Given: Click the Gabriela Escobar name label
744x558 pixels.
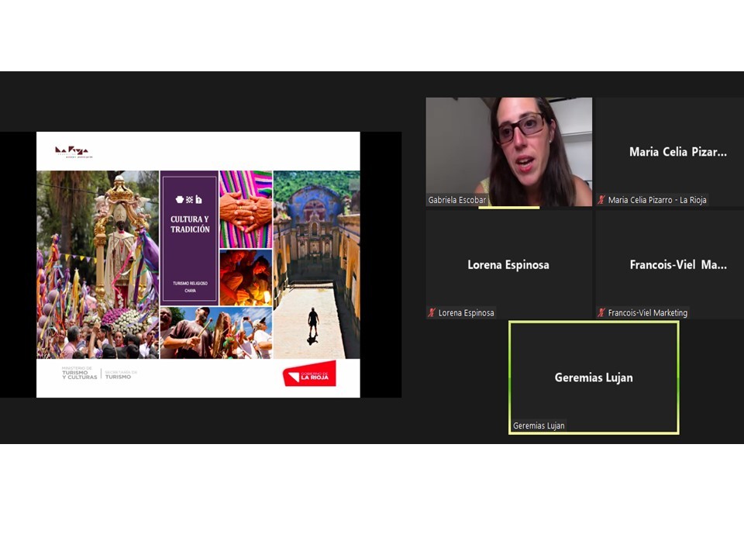Looking at the screenshot, I should [457, 200].
